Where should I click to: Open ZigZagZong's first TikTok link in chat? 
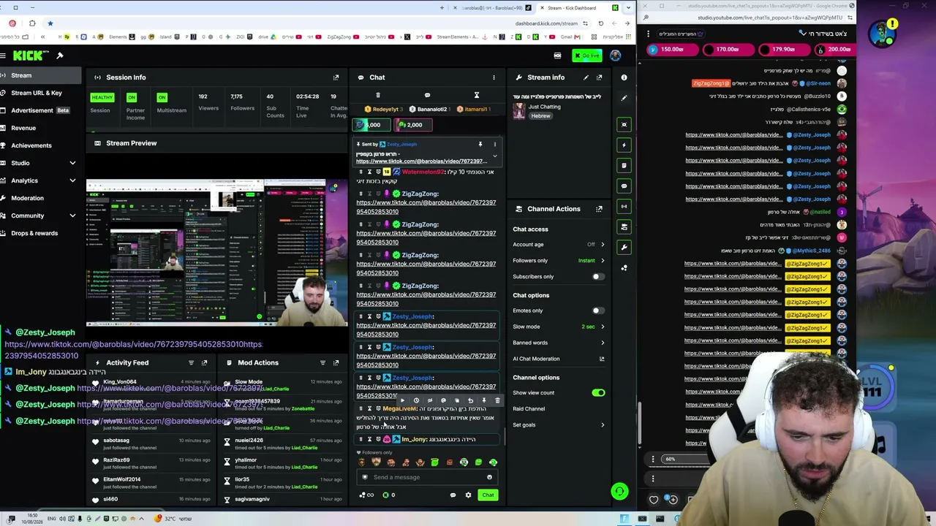point(426,207)
